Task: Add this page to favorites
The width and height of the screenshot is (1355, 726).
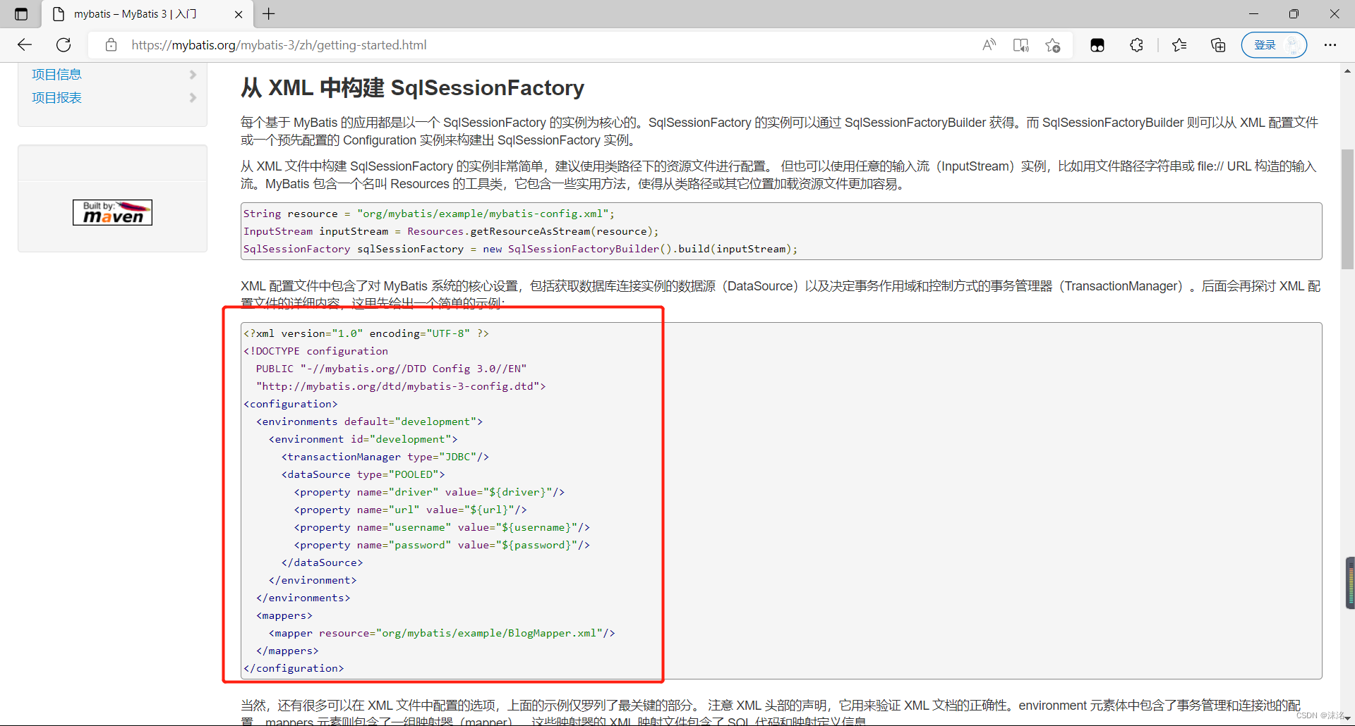Action: pyautogui.click(x=1053, y=45)
